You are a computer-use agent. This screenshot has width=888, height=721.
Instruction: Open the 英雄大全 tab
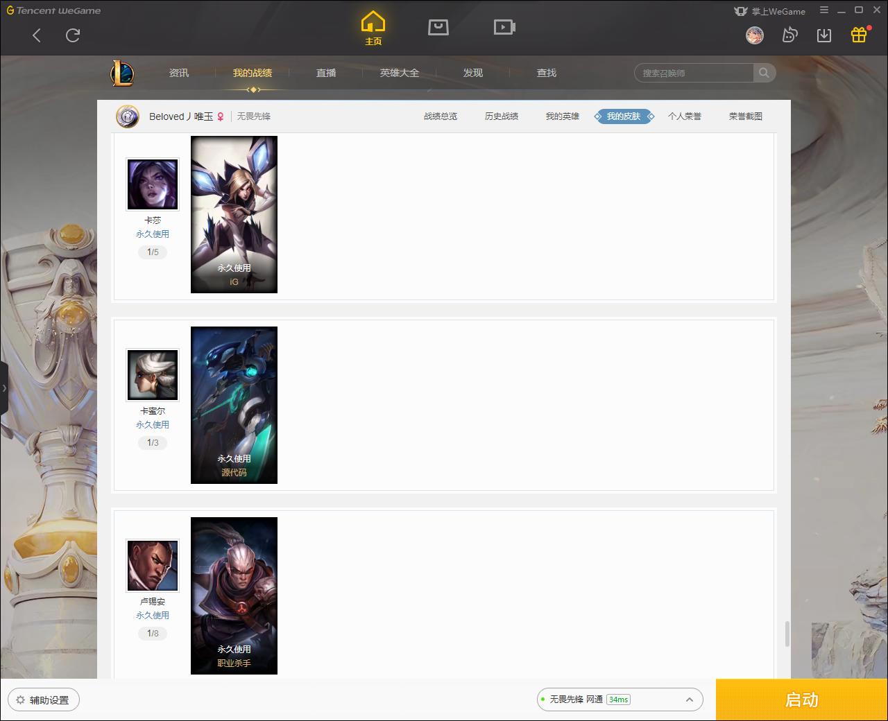point(400,73)
